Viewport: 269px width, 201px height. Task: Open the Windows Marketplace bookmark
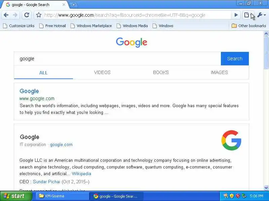[x=91, y=26]
